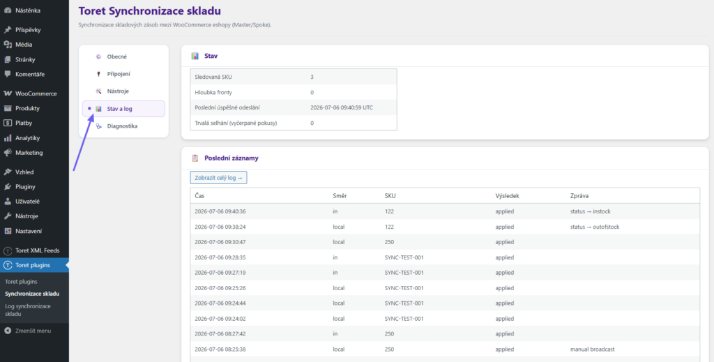Click the Obecné gear icon in plugin tabs
The image size is (714, 362).
tap(98, 57)
